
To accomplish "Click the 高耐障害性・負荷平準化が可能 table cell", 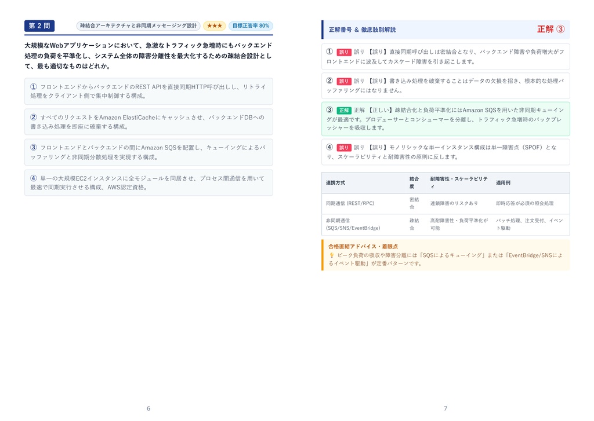I will (459, 224).
